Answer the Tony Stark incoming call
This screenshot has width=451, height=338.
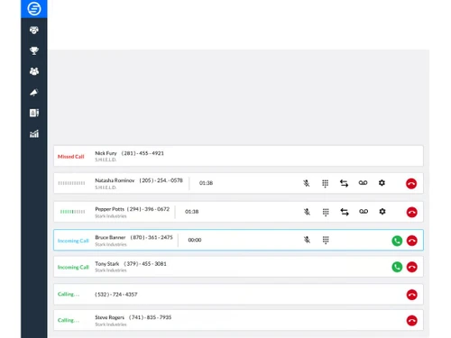(397, 267)
